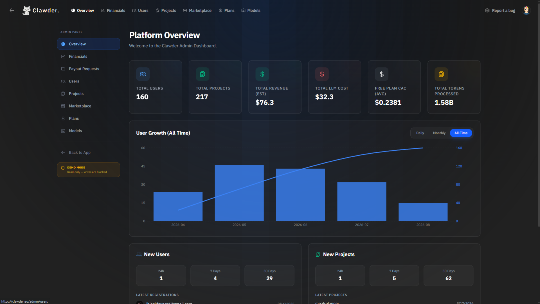The width and height of the screenshot is (540, 304).
Task: Click the New Users 30 Days stat
Action: (269, 275)
